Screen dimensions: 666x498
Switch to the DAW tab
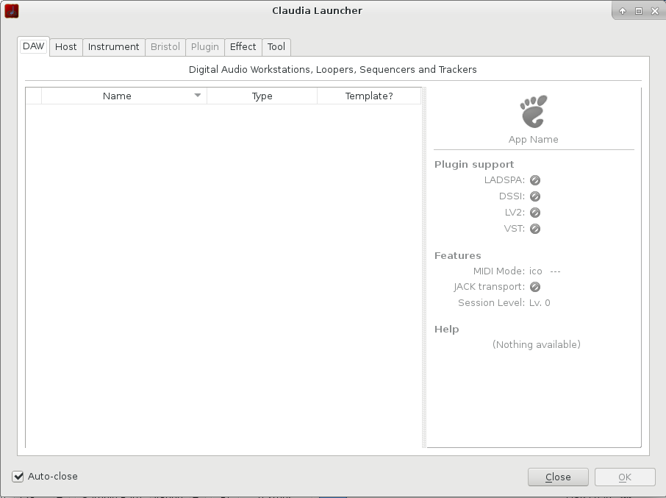pos(34,46)
